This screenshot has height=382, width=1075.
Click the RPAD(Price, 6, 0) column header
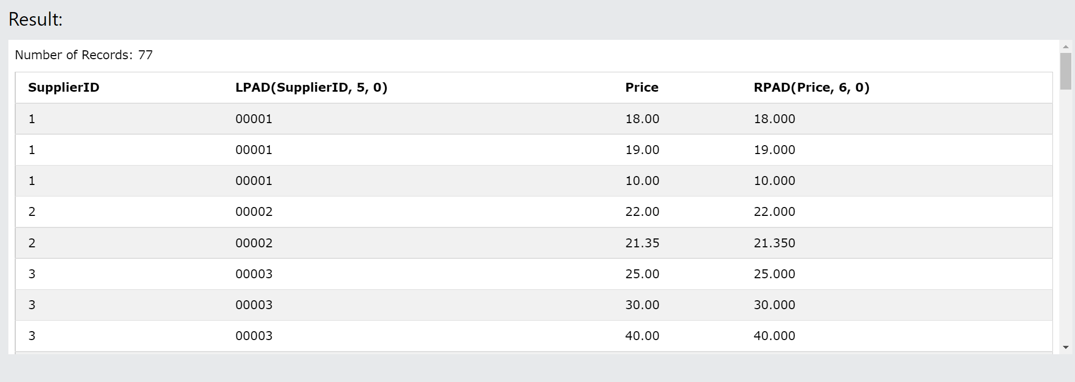812,88
